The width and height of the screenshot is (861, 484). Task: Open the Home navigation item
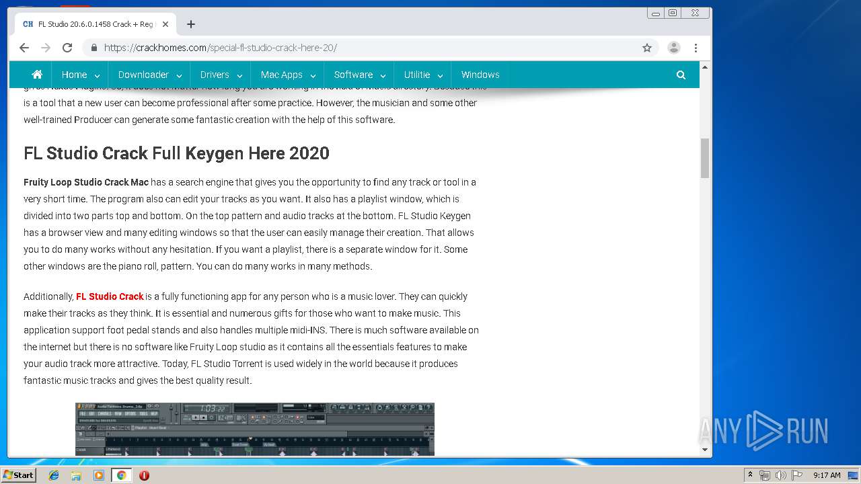pyautogui.click(x=74, y=75)
